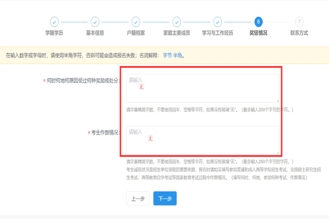Select the 家庭主要成员 step label

pos(176,33)
